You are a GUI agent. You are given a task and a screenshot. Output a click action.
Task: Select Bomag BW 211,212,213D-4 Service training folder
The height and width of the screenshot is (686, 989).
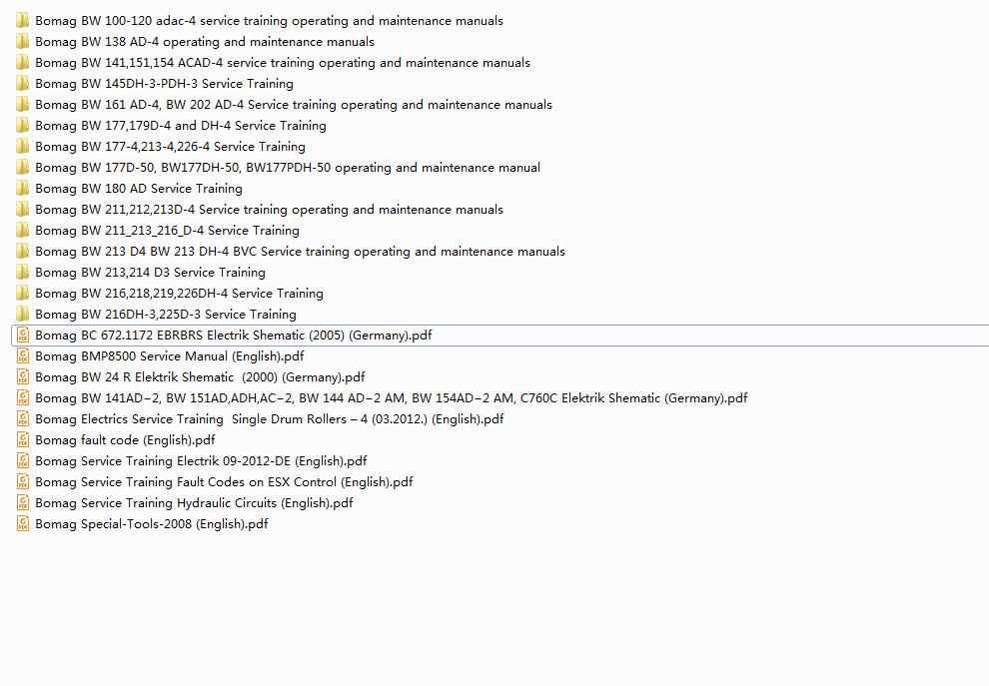tap(269, 210)
